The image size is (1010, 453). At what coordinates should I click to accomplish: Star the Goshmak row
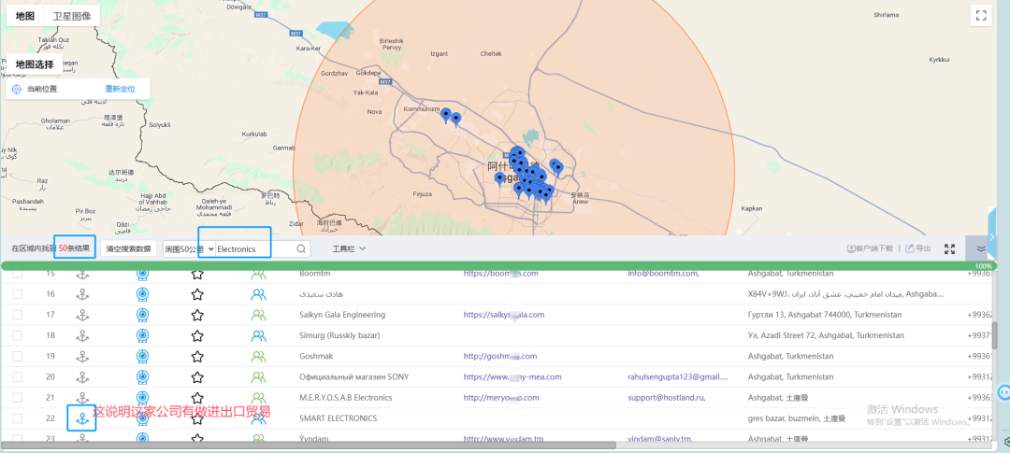pyautogui.click(x=197, y=357)
